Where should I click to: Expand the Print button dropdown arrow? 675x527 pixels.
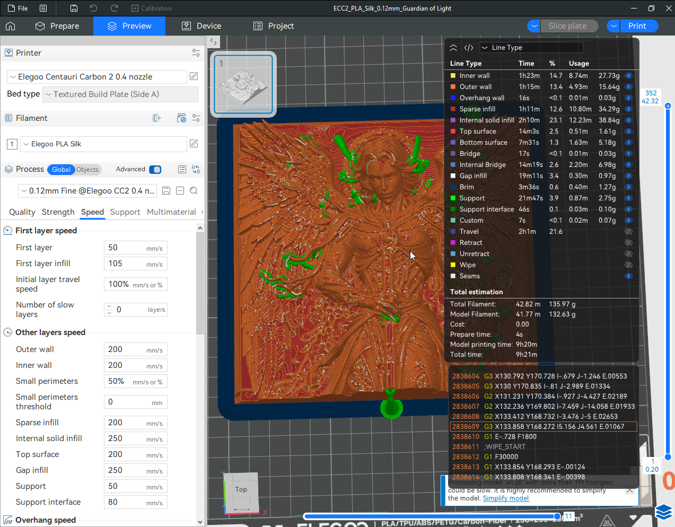[x=613, y=26]
